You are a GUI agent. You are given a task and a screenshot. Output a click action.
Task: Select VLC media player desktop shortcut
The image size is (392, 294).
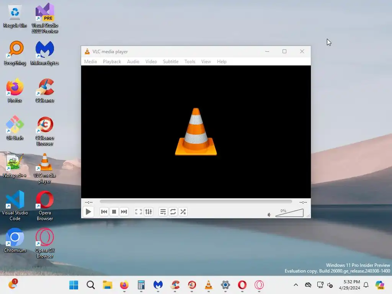pos(45,168)
